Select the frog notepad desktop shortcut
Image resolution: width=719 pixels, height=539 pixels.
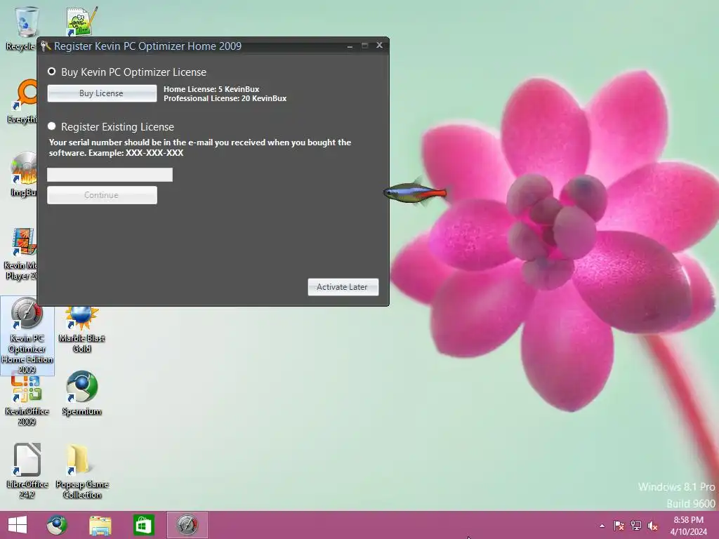coord(81,22)
